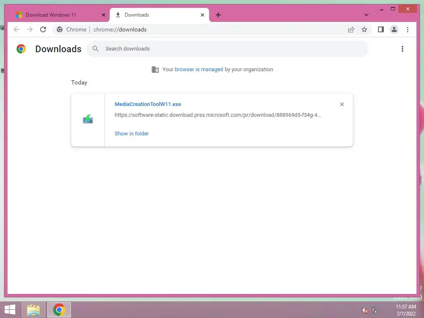Remove MediaCreationToolW11.exe from the list
424x318 pixels.
point(342,104)
